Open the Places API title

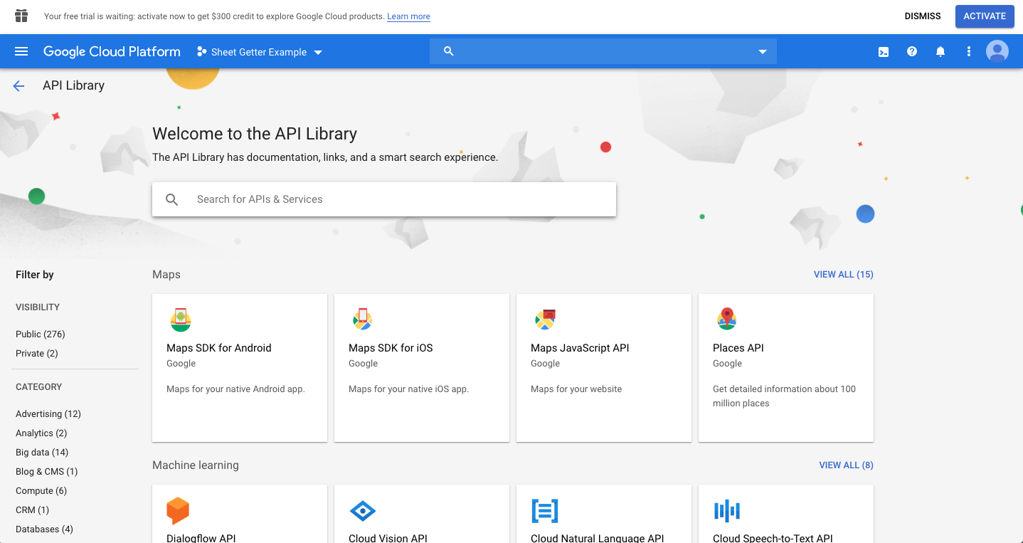point(738,348)
